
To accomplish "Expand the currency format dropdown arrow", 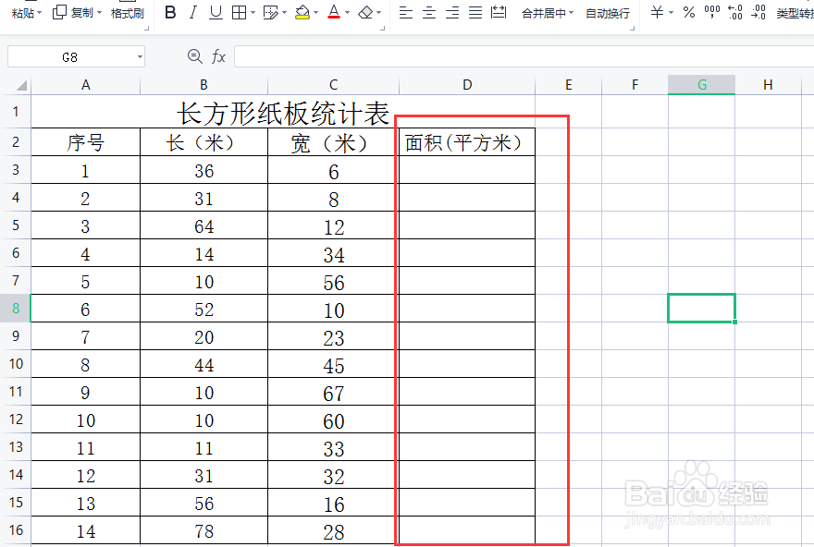I will pyautogui.click(x=671, y=13).
